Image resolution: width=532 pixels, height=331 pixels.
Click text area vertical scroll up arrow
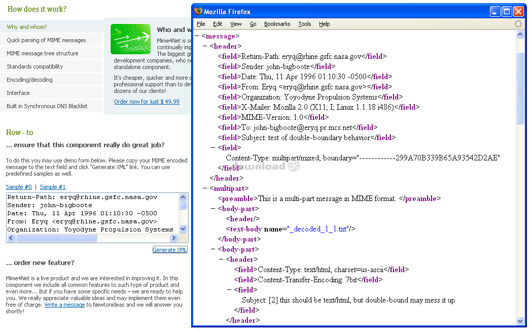[183, 197]
